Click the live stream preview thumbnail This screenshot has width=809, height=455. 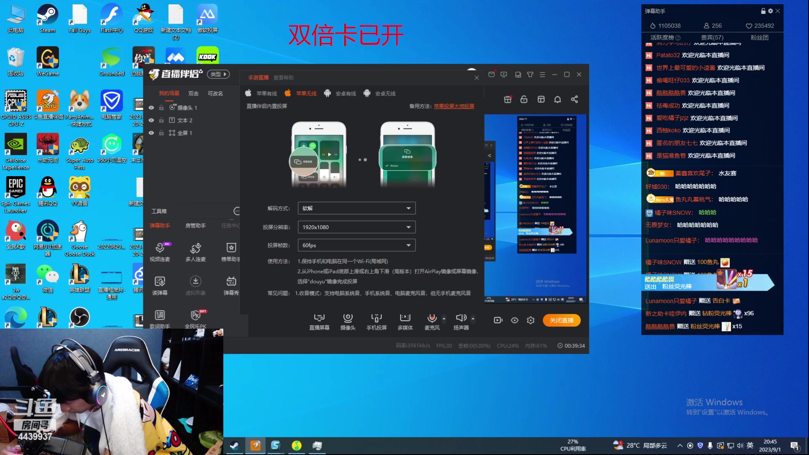(x=535, y=209)
